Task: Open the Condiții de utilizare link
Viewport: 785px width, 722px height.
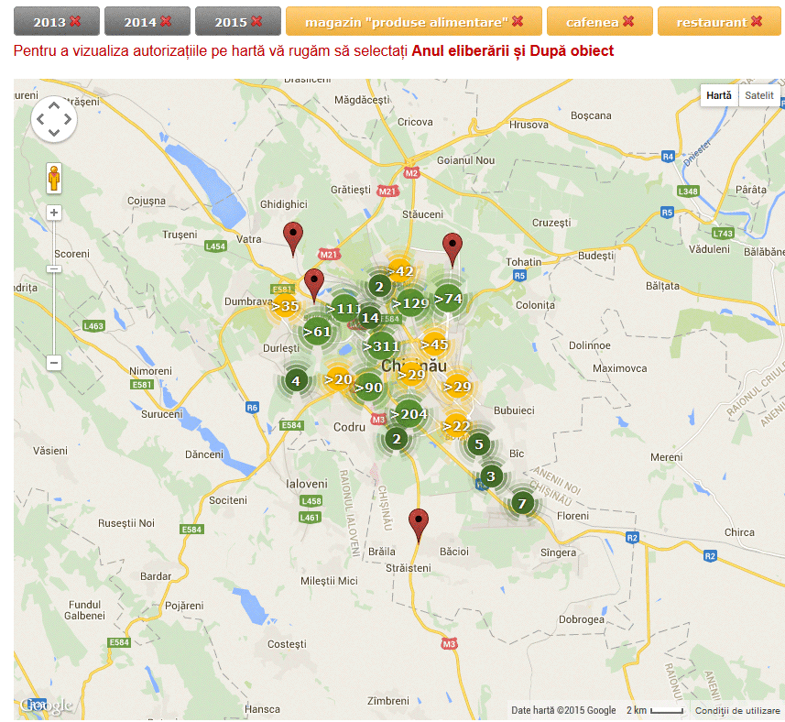Action: [x=738, y=709]
